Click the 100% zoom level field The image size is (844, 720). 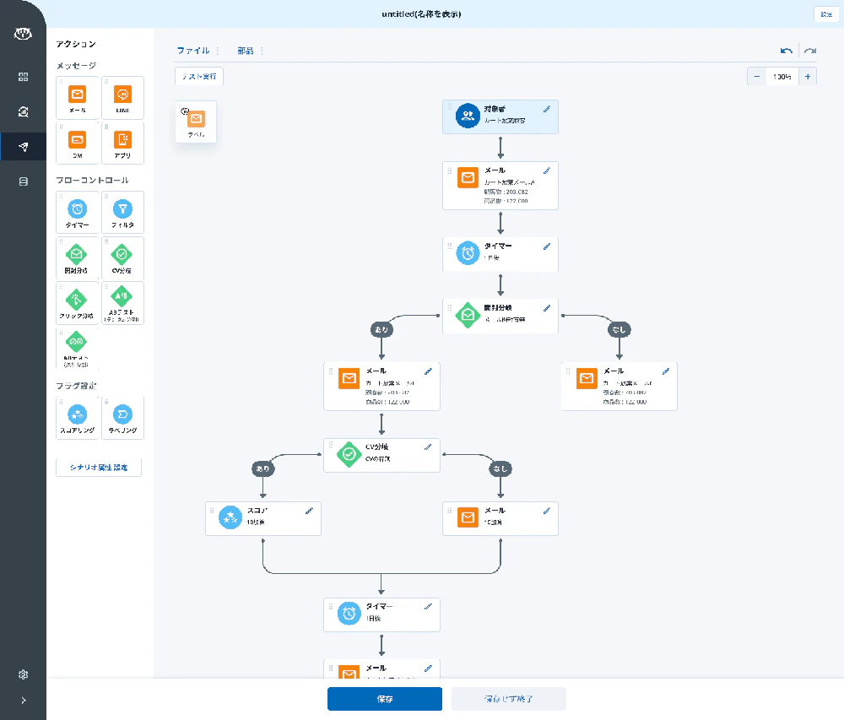coord(782,77)
